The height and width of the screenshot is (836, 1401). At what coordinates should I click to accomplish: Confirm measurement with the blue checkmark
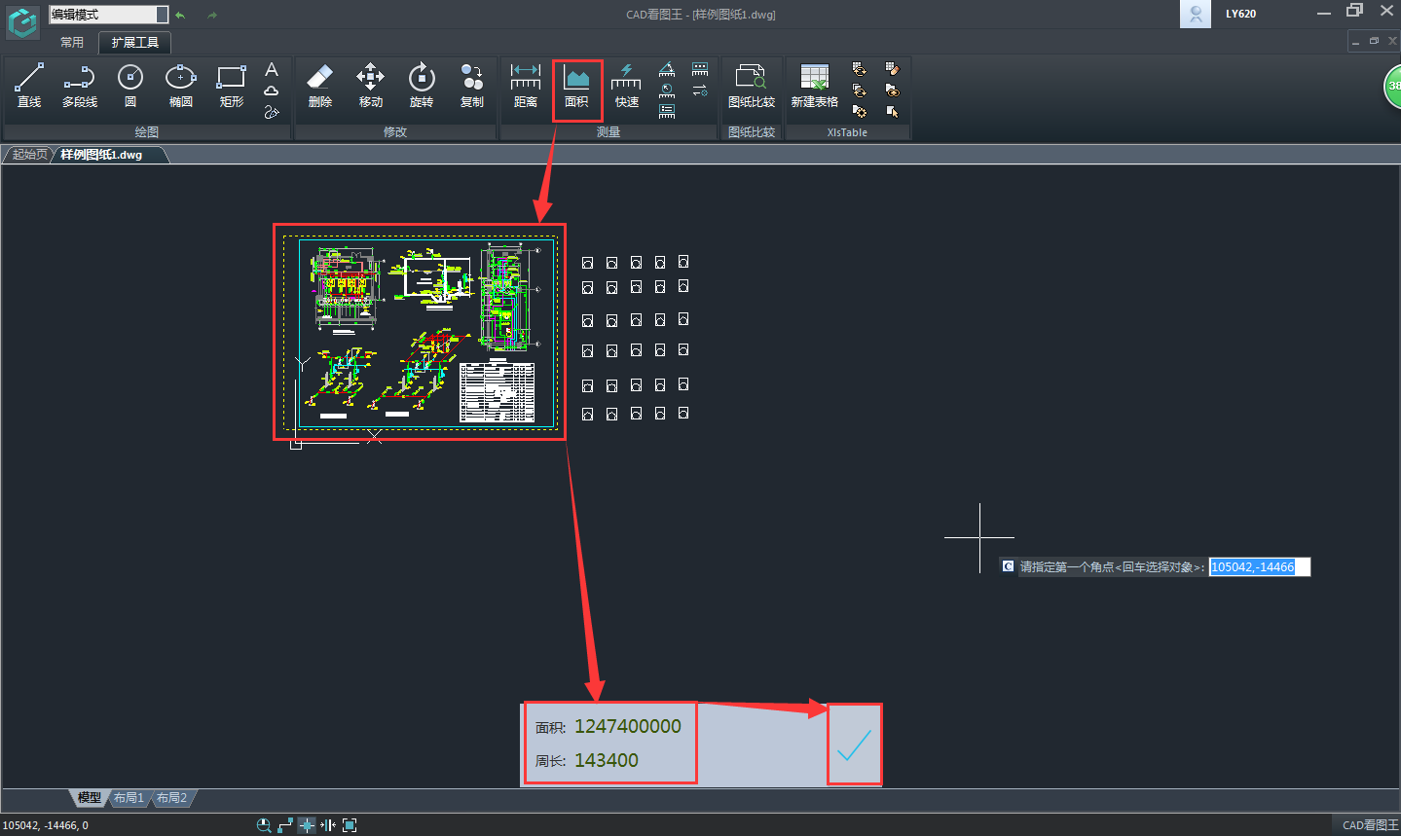854,745
